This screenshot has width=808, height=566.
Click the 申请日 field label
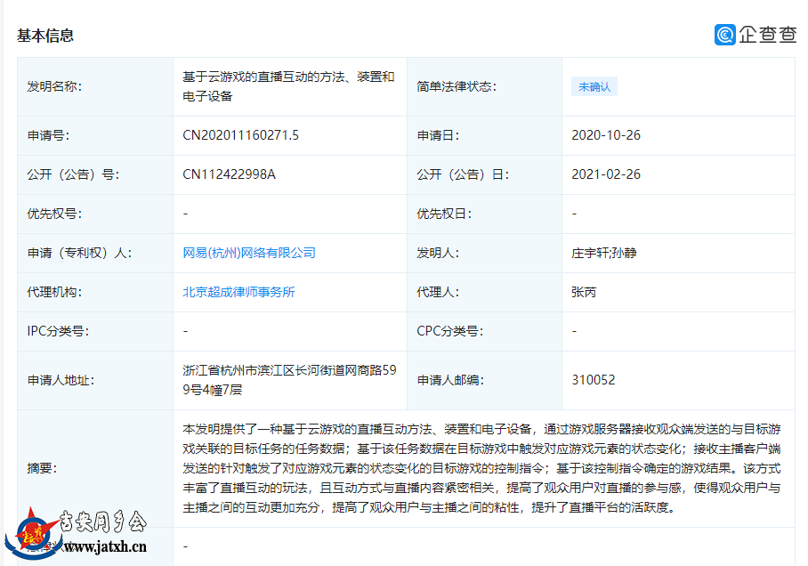(x=438, y=135)
